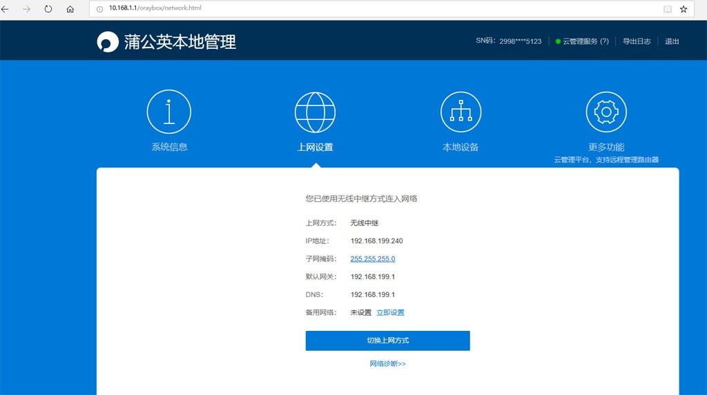Click the 云管理服务 (?) header item
This screenshot has width=707, height=395.
(x=582, y=41)
